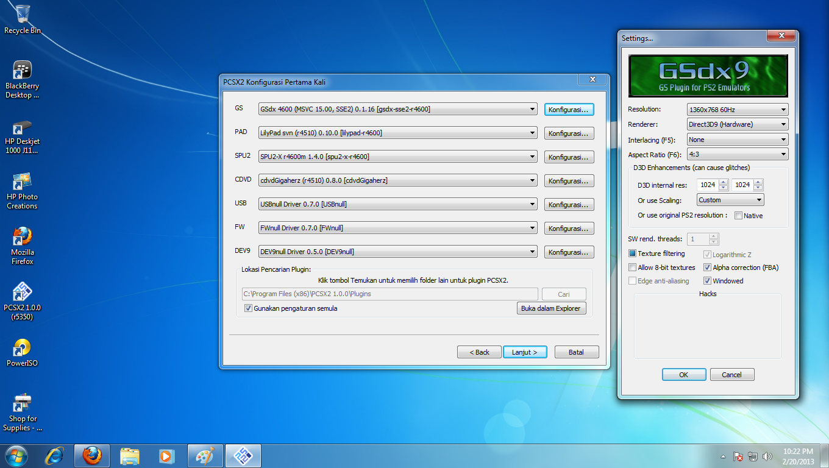The height and width of the screenshot is (468, 829).
Task: Open the FW plugin dropdown
Action: 398,228
